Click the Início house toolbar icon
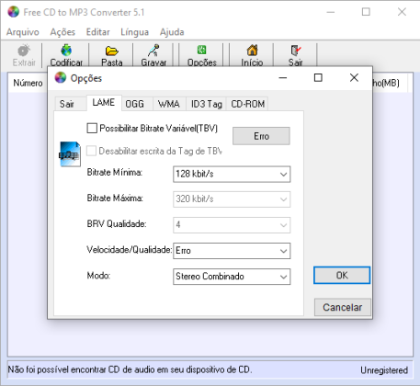The width and height of the screenshot is (420, 386). [x=252, y=51]
